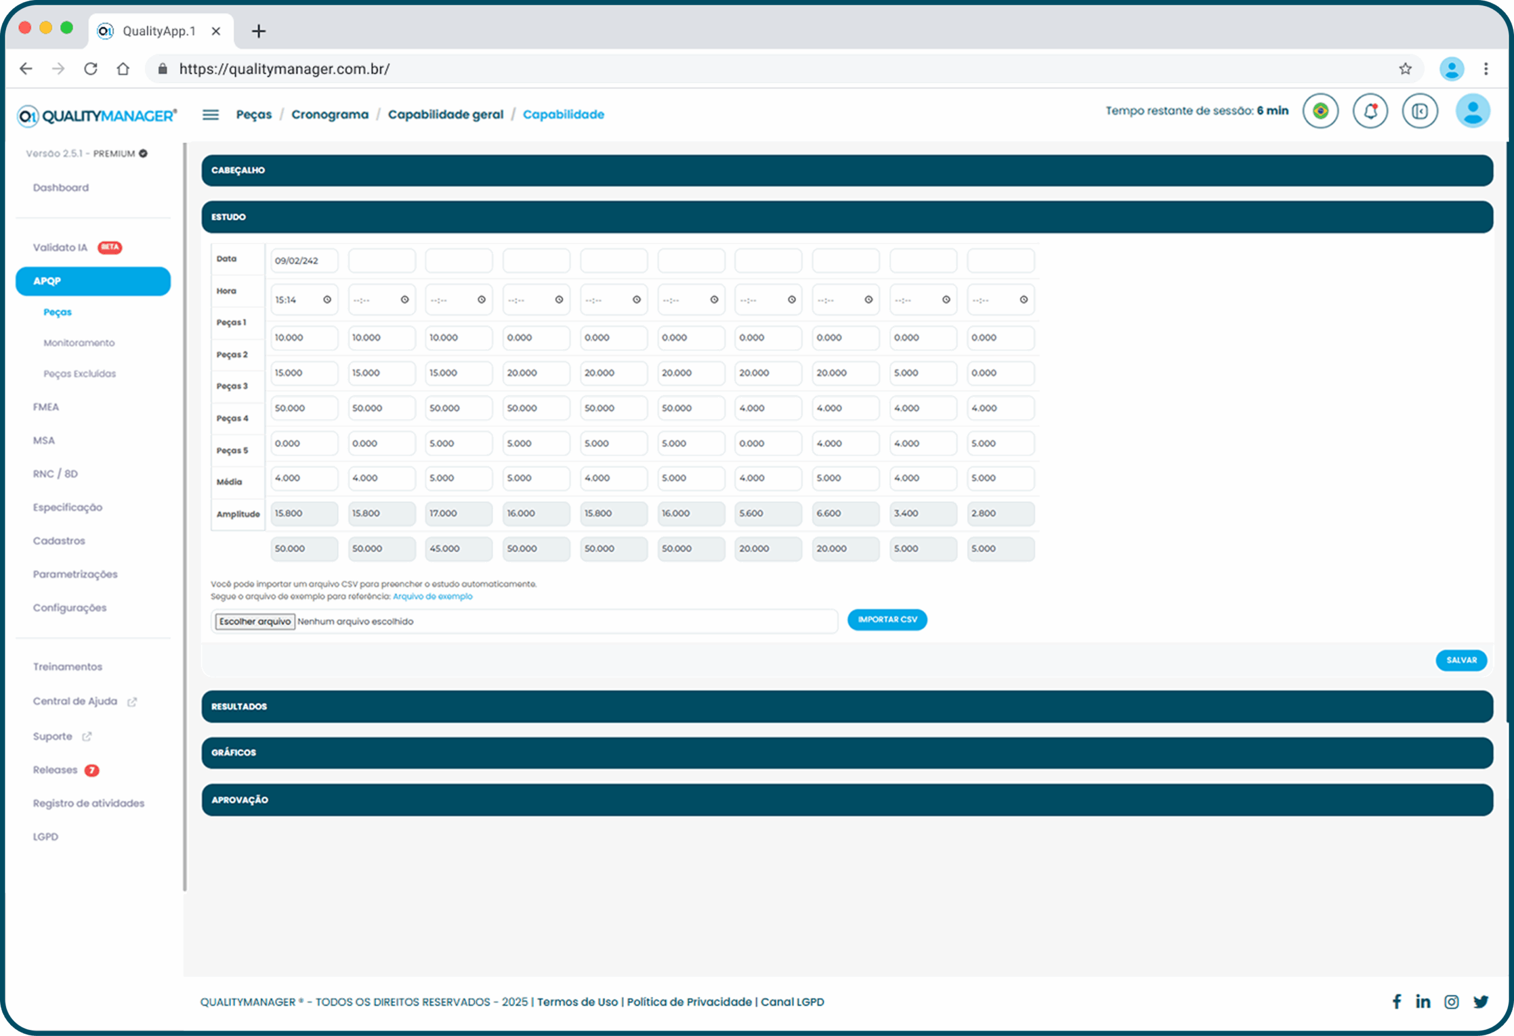Open the Arquivo de exemplo link
This screenshot has height=1036, width=1514.
pyautogui.click(x=432, y=596)
